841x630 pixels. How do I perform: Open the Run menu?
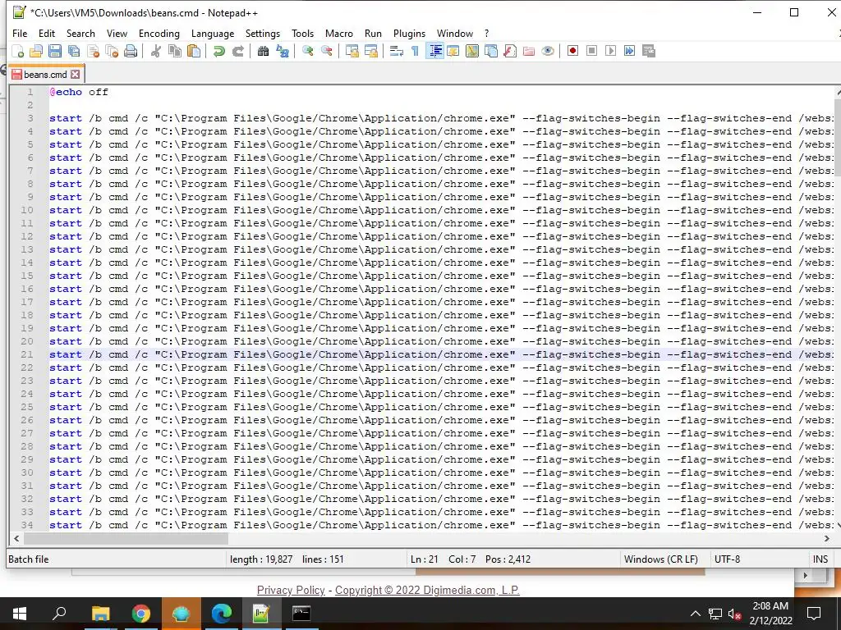(x=373, y=33)
